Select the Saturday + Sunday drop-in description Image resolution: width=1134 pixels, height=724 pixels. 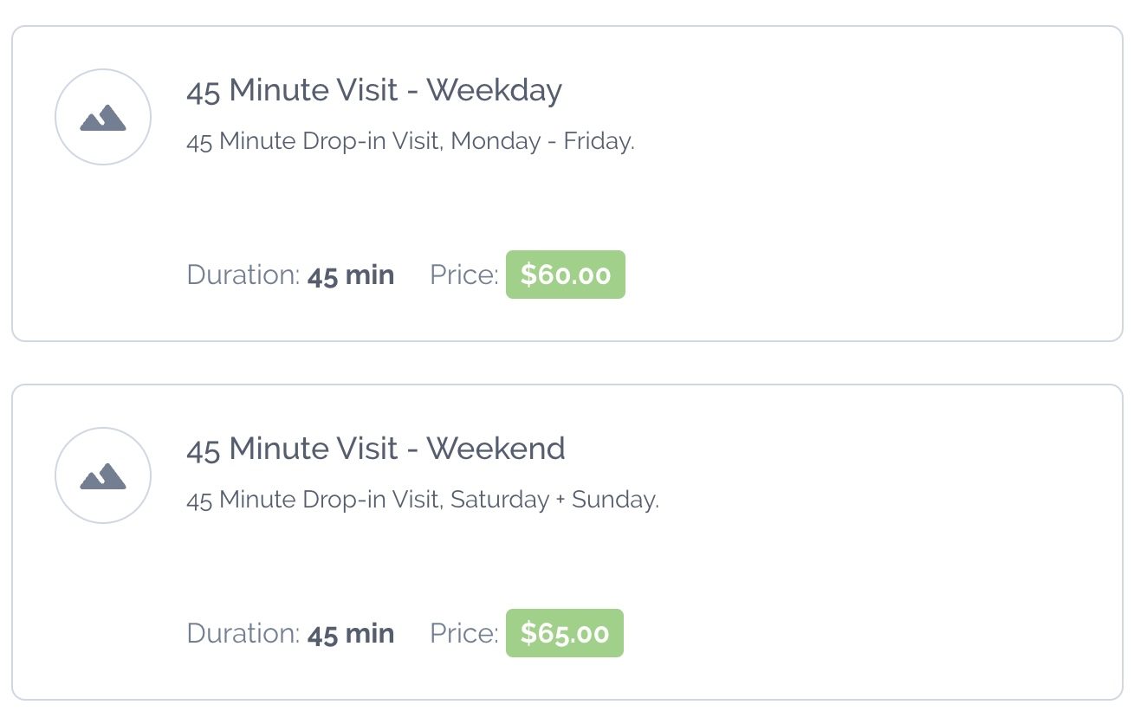click(x=423, y=500)
